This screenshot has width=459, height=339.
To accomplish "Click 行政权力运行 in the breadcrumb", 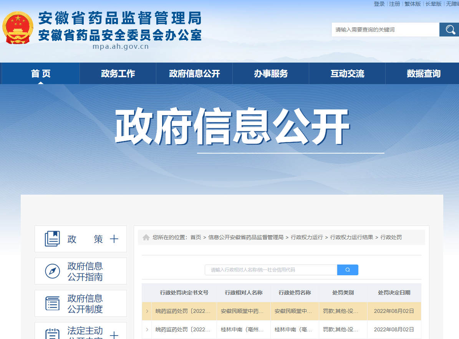I will click(307, 237).
